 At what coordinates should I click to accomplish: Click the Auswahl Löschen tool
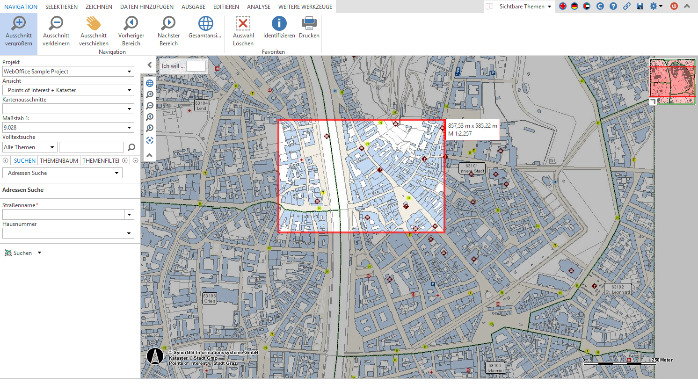[243, 31]
